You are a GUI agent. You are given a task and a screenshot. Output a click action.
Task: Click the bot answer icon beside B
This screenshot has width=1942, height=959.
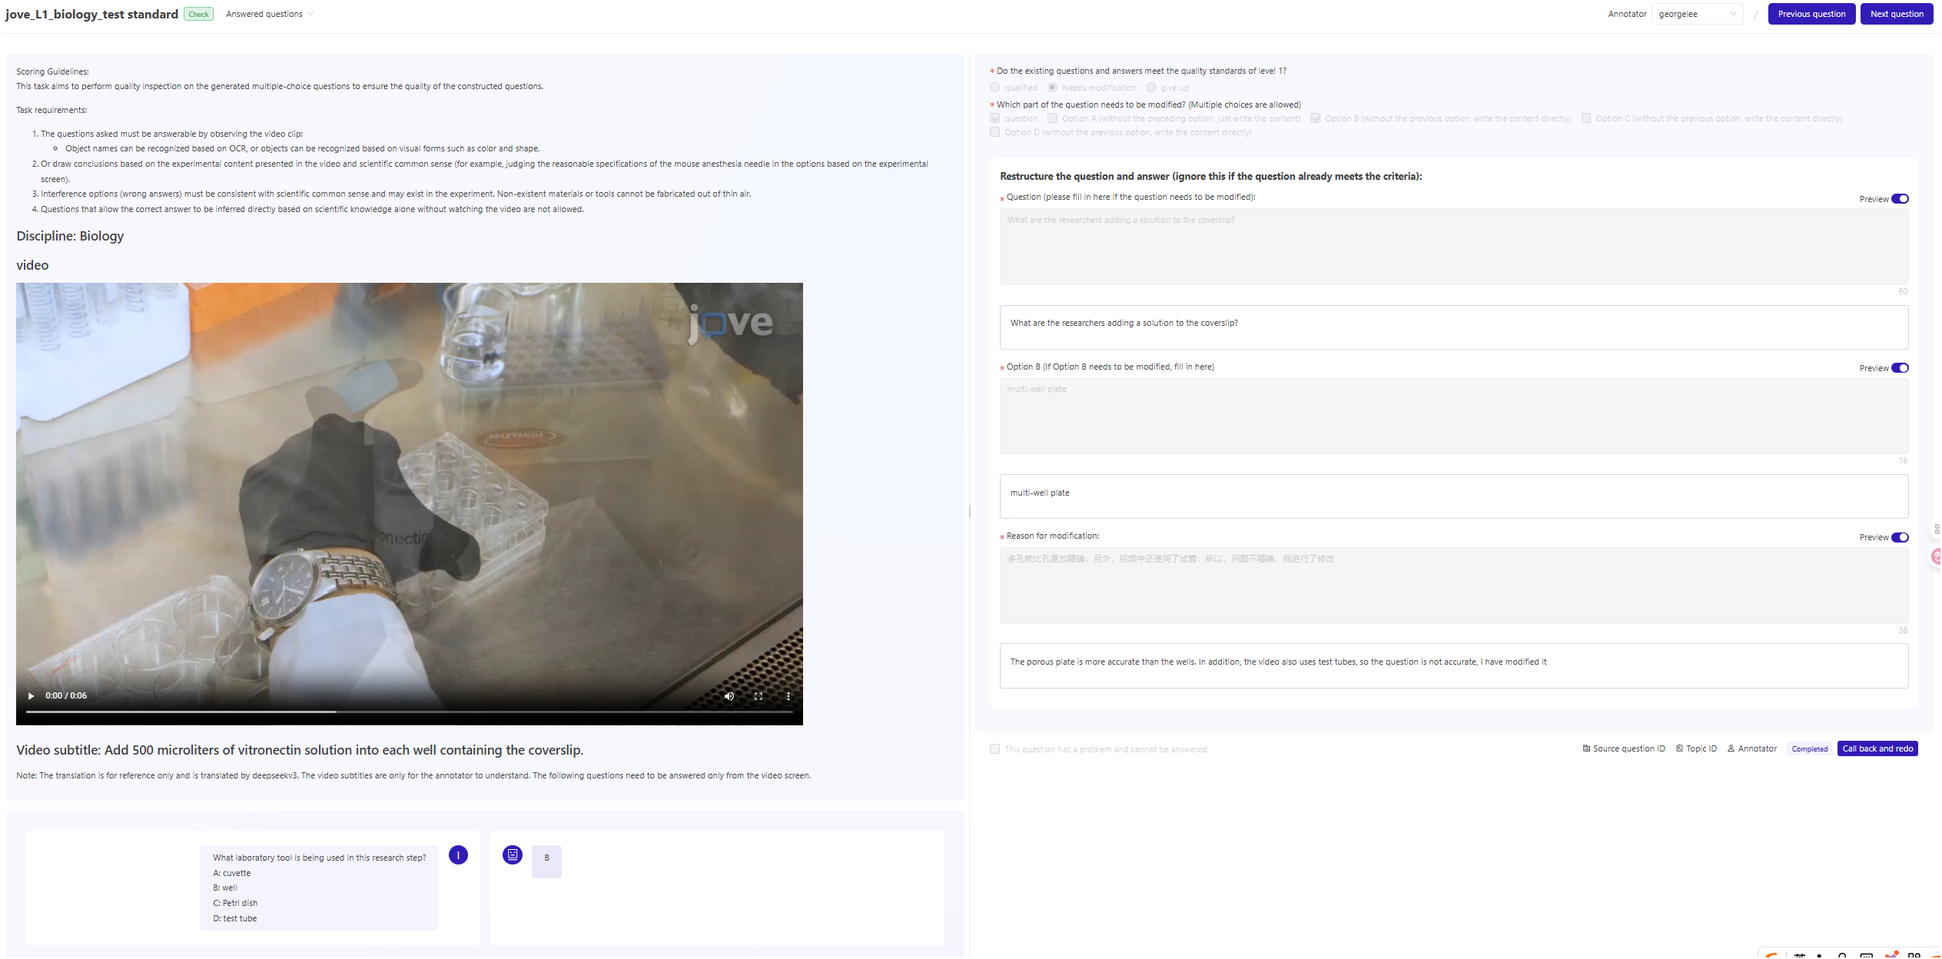pos(513,854)
